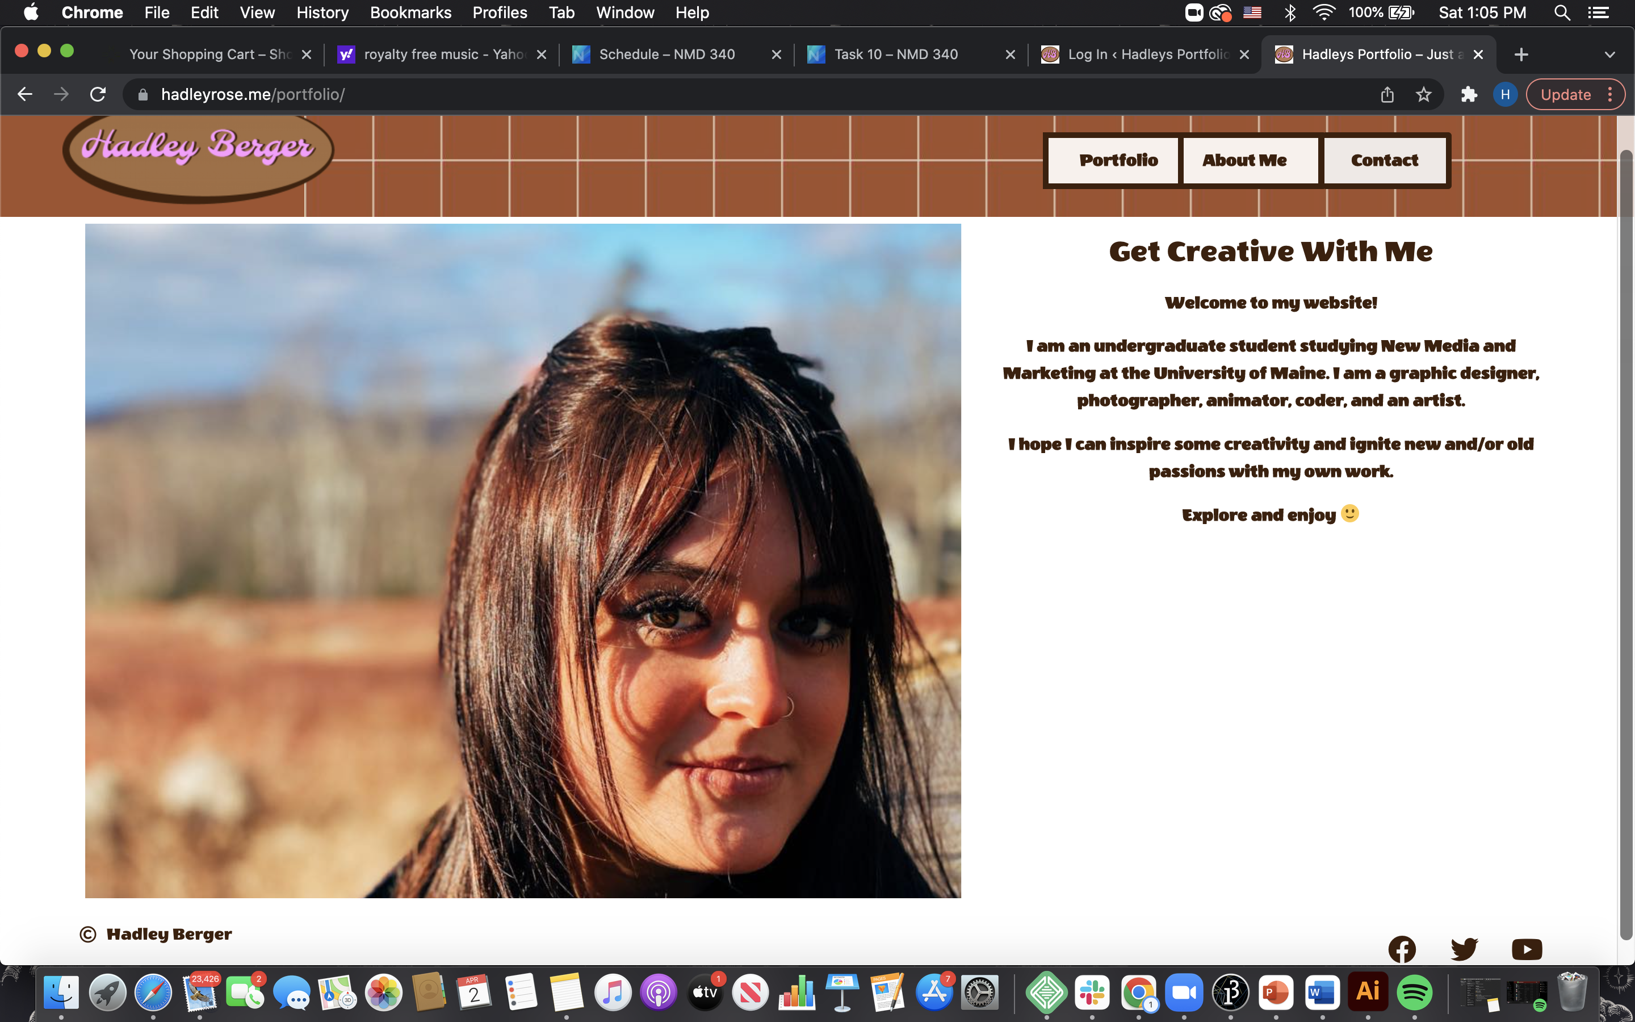
Task: Open the Twitter link icon
Action: click(1464, 949)
